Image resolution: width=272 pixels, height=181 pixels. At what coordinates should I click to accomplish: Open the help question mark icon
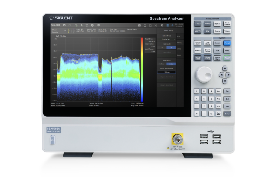pyautogui.click(x=145, y=25)
